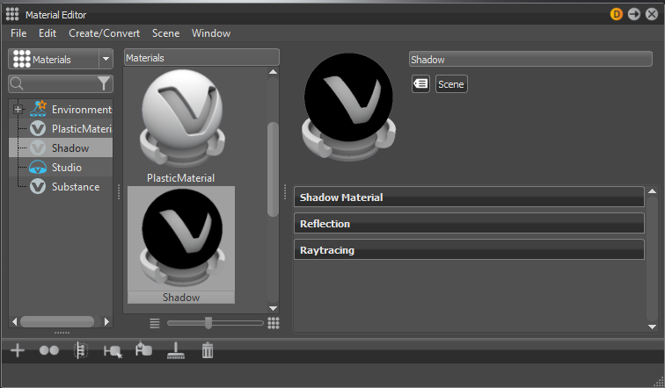Select PlasticMaterial in the tree list

pyautogui.click(x=82, y=129)
